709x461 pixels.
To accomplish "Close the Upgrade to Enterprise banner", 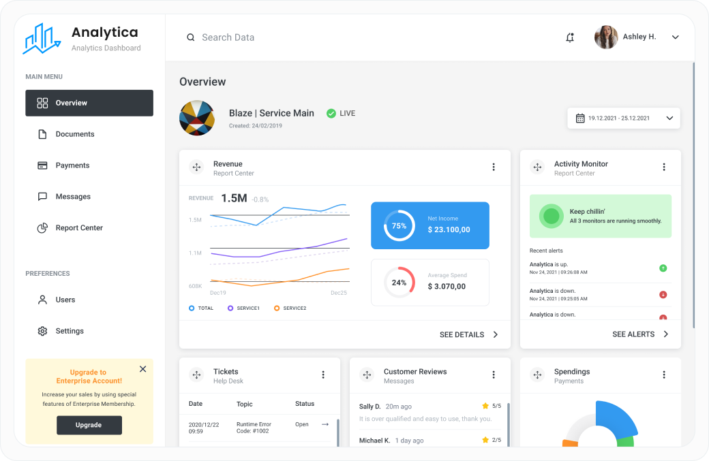I will point(143,369).
